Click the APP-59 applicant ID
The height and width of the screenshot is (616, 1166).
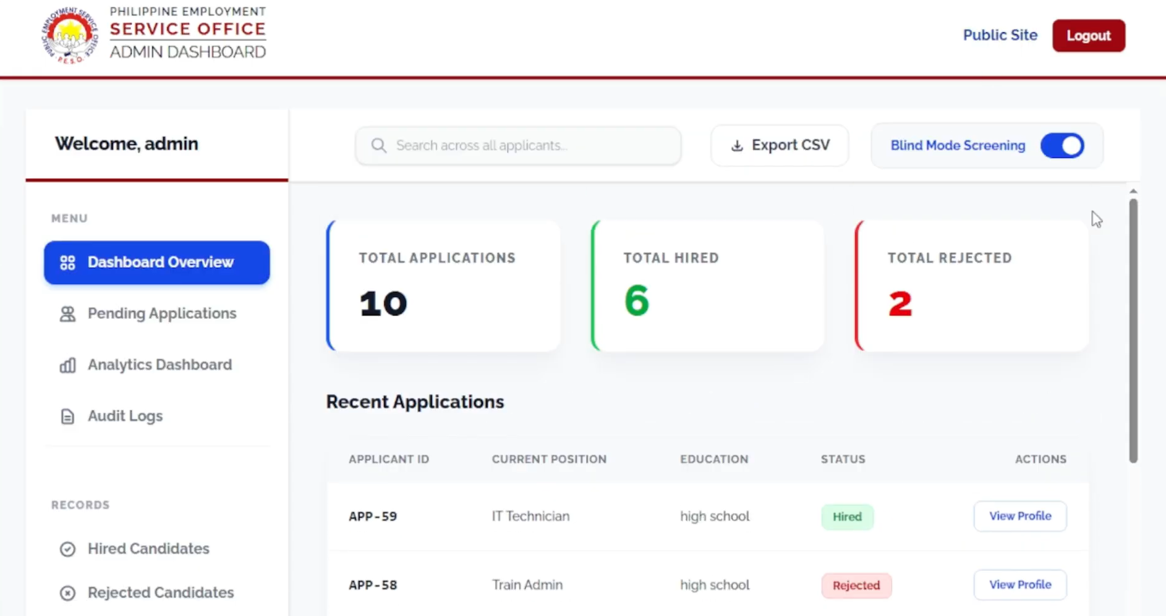373,517
